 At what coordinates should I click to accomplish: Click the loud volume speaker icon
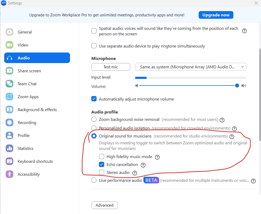pos(244,86)
